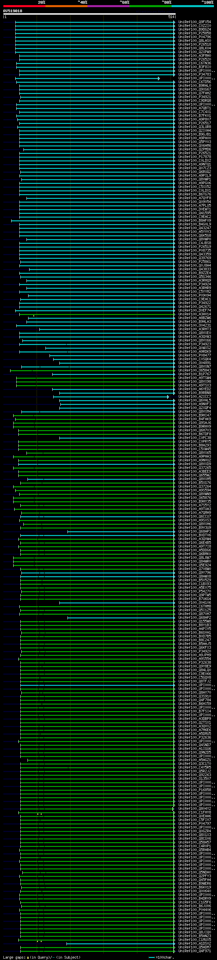Image resolution: width=217 pixels, height=960 pixels.
Task: Select the UniRef100_Q9N2D5 label
Action: [194, 752]
